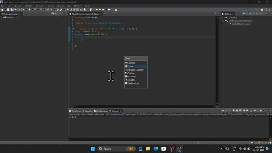Click the Search pencil toolbar icon
272x153 pixels.
[61, 10]
